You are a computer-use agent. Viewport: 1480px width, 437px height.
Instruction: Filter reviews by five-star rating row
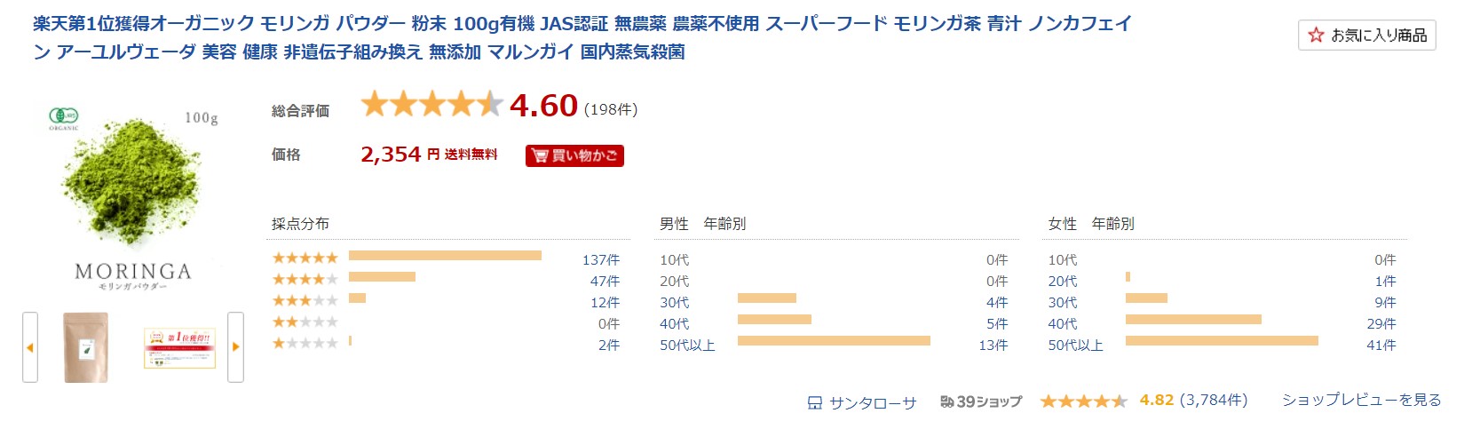click(x=446, y=258)
